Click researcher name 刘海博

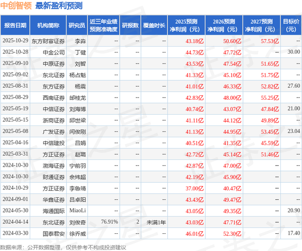(x=78, y=109)
